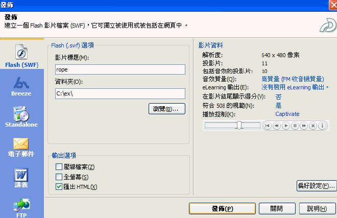
Task: Uncheck the 匯出 HTML(X) checkbox
Action: [x=59, y=187]
